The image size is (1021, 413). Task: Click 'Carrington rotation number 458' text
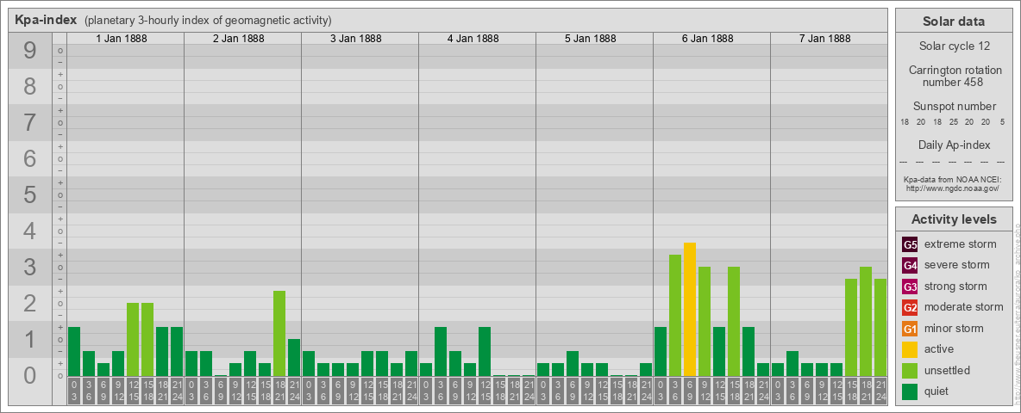pos(954,76)
